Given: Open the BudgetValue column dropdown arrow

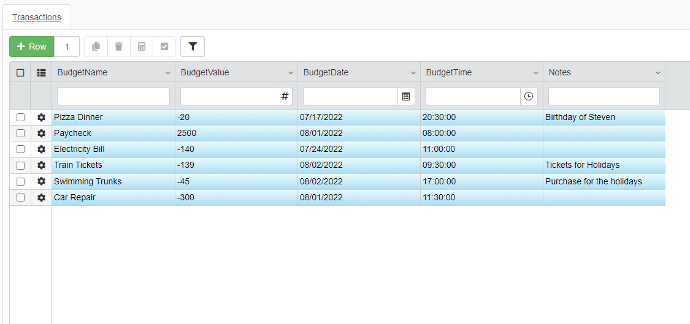Looking at the screenshot, I should coord(291,73).
